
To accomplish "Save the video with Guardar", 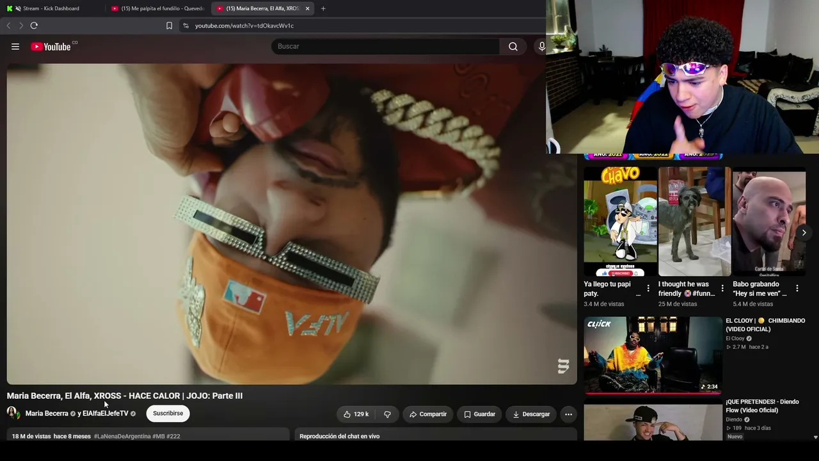I will (x=480, y=414).
